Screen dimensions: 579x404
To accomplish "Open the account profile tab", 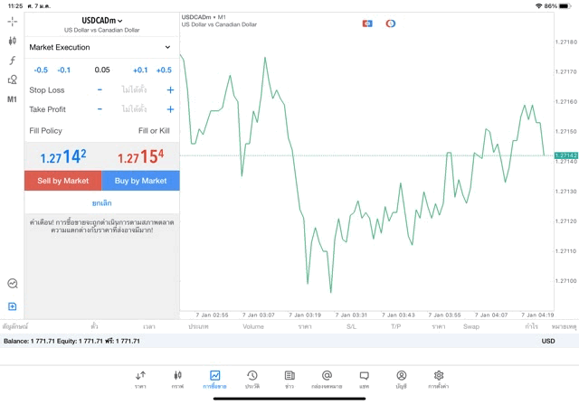I will click(x=402, y=380).
